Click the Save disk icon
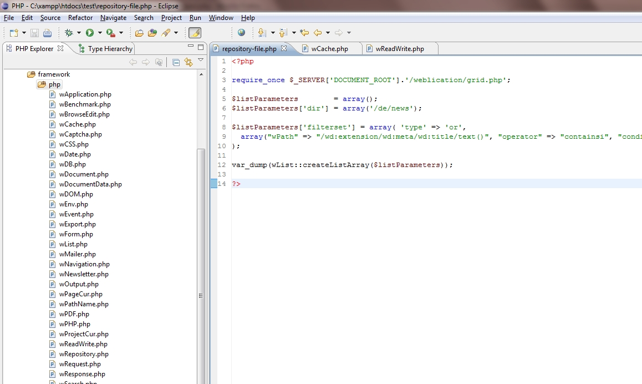Screen dimensions: 642x384 click(x=35, y=33)
